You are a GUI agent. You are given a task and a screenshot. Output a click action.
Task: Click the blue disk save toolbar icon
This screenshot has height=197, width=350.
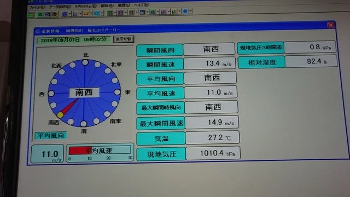coord(142,12)
